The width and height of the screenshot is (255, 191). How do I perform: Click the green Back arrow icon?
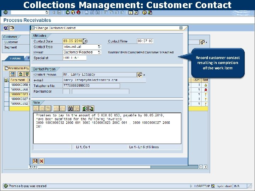68,12
